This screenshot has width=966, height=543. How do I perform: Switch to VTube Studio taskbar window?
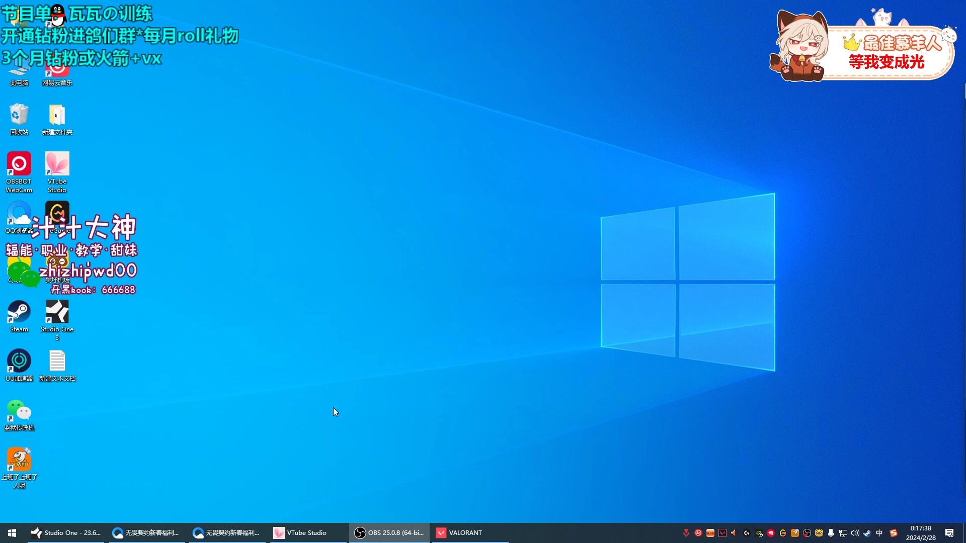308,533
